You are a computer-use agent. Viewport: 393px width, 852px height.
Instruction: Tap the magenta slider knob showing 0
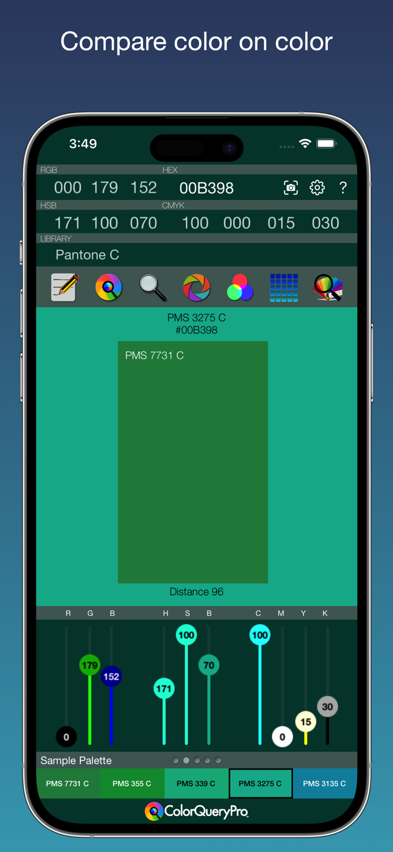point(282,737)
